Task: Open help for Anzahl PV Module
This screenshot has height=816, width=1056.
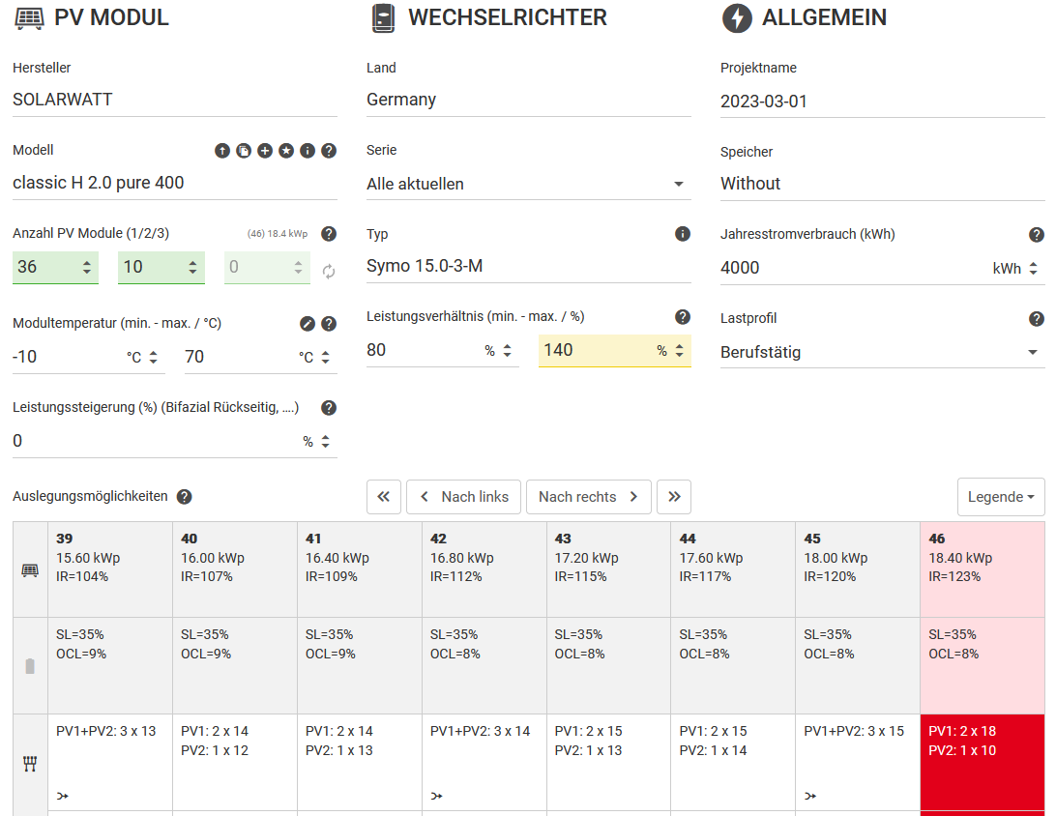Action: pyautogui.click(x=329, y=234)
